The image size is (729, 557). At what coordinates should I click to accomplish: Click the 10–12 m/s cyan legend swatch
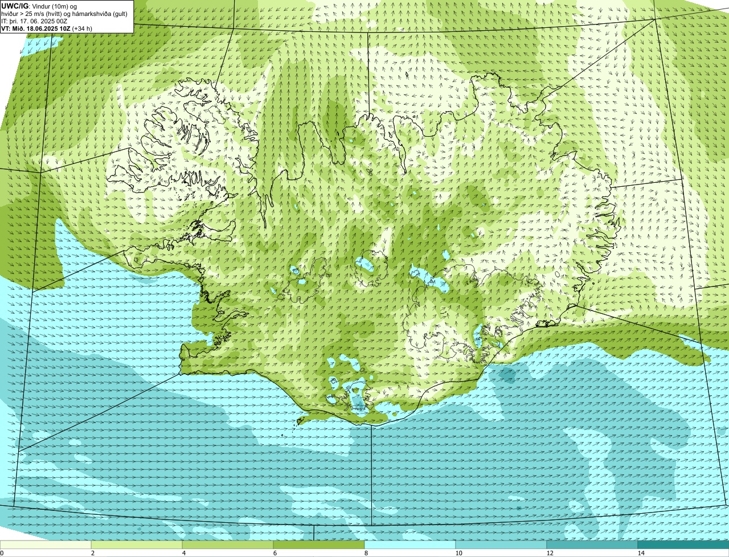pos(501,544)
